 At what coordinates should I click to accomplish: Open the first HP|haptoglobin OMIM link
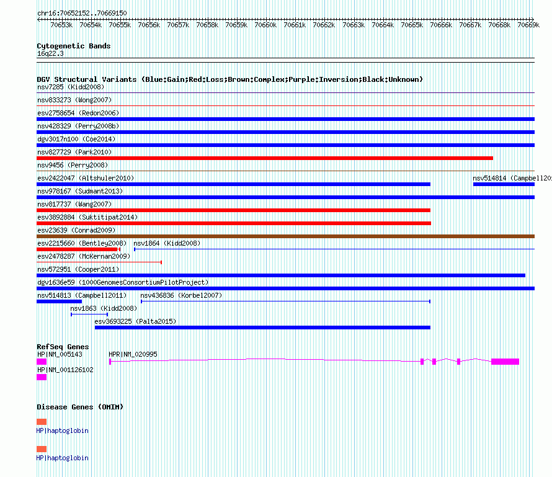coord(62,430)
